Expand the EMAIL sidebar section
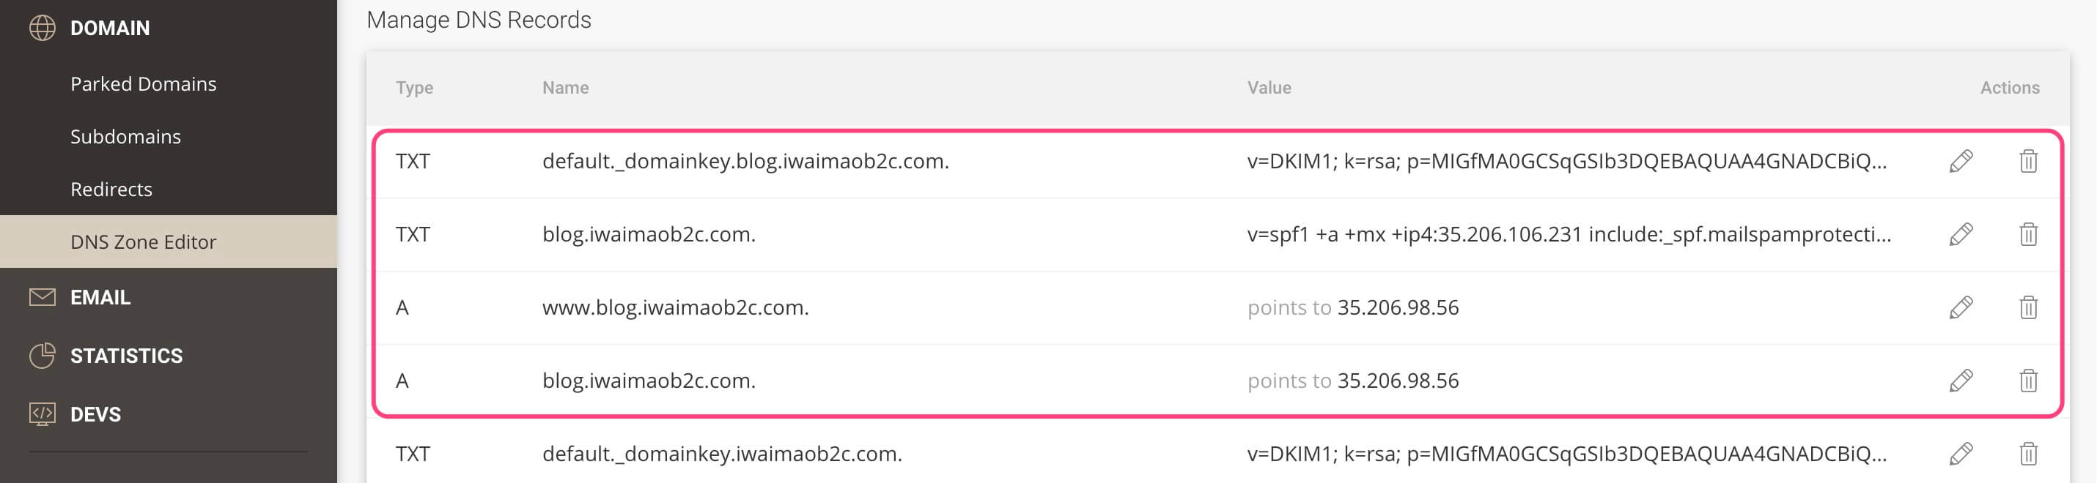The width and height of the screenshot is (2097, 483). pyautogui.click(x=99, y=298)
